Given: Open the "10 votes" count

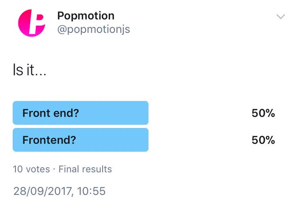Looking at the screenshot, I should point(31,169).
